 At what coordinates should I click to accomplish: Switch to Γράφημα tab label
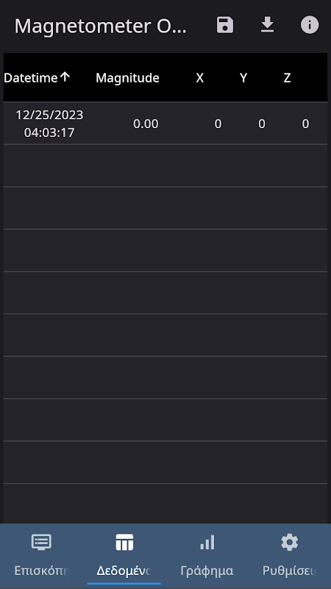click(x=207, y=571)
